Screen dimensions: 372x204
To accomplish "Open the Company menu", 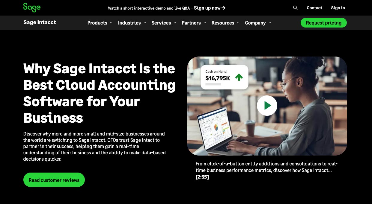I will [x=255, y=23].
